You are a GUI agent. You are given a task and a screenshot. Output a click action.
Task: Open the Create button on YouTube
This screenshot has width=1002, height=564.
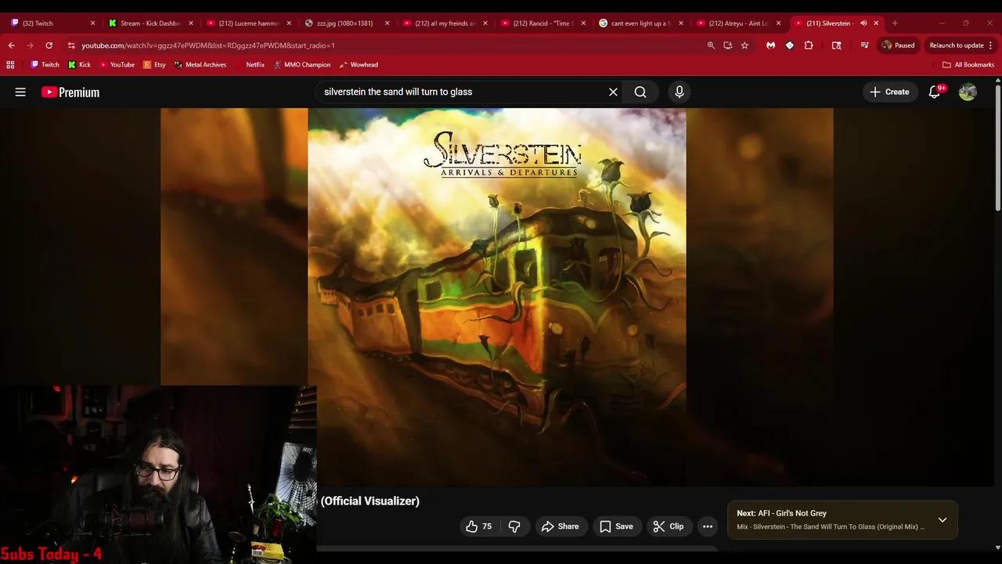point(890,92)
